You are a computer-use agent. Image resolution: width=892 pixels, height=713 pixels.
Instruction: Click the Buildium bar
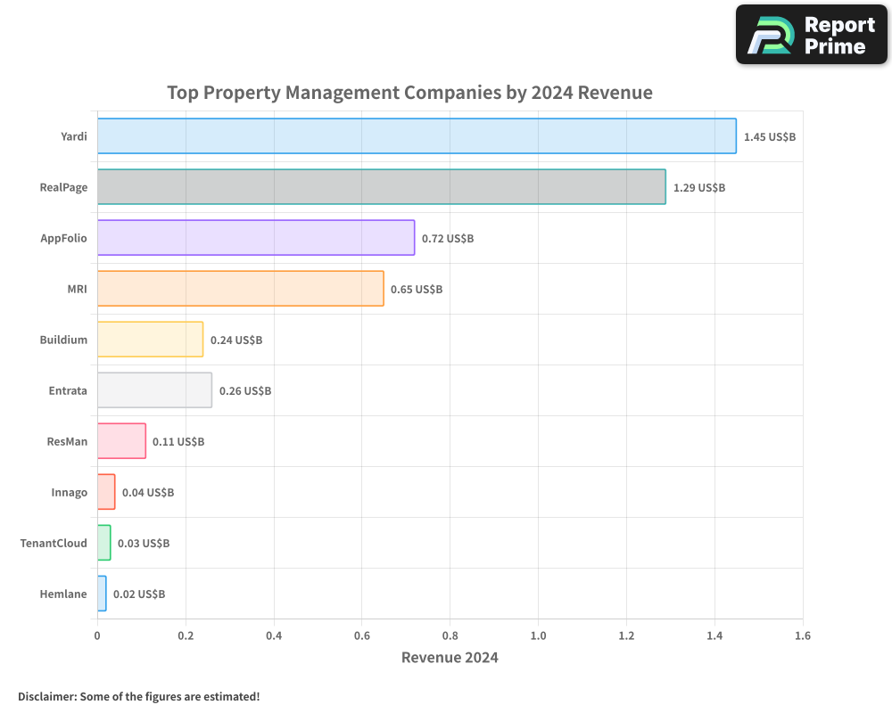[x=150, y=340]
